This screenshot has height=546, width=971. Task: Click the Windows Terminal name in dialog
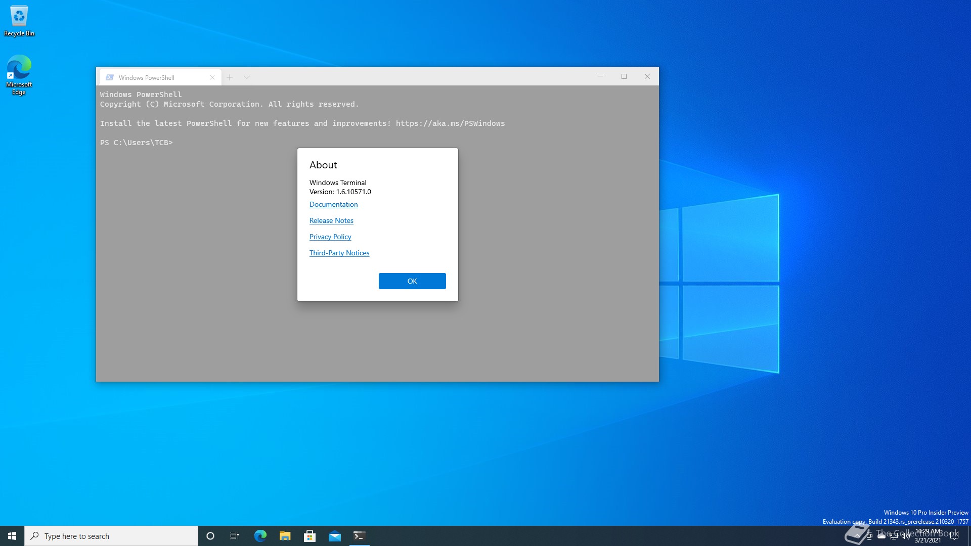click(338, 183)
